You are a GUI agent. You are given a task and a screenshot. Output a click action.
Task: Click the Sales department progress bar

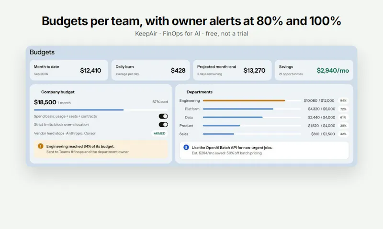252,134
